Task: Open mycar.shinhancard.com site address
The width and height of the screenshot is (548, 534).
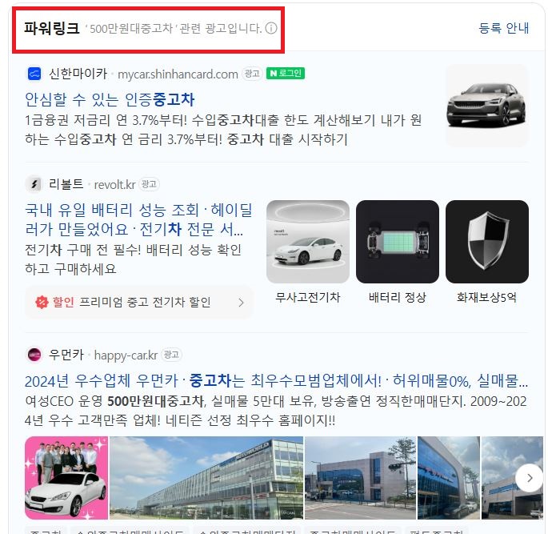Action: tap(178, 74)
